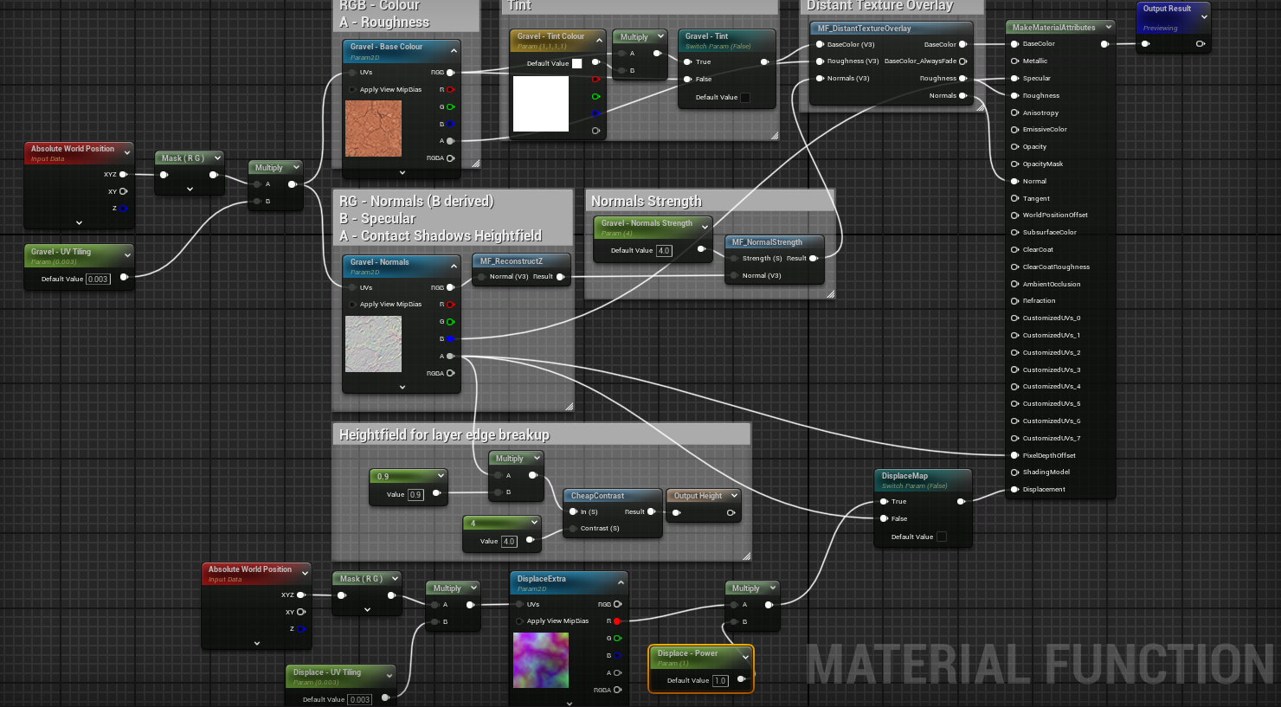Collapse the Gravel - Base Colour node with its arrow
Viewport: 1281px width, 707px height.
pos(454,51)
